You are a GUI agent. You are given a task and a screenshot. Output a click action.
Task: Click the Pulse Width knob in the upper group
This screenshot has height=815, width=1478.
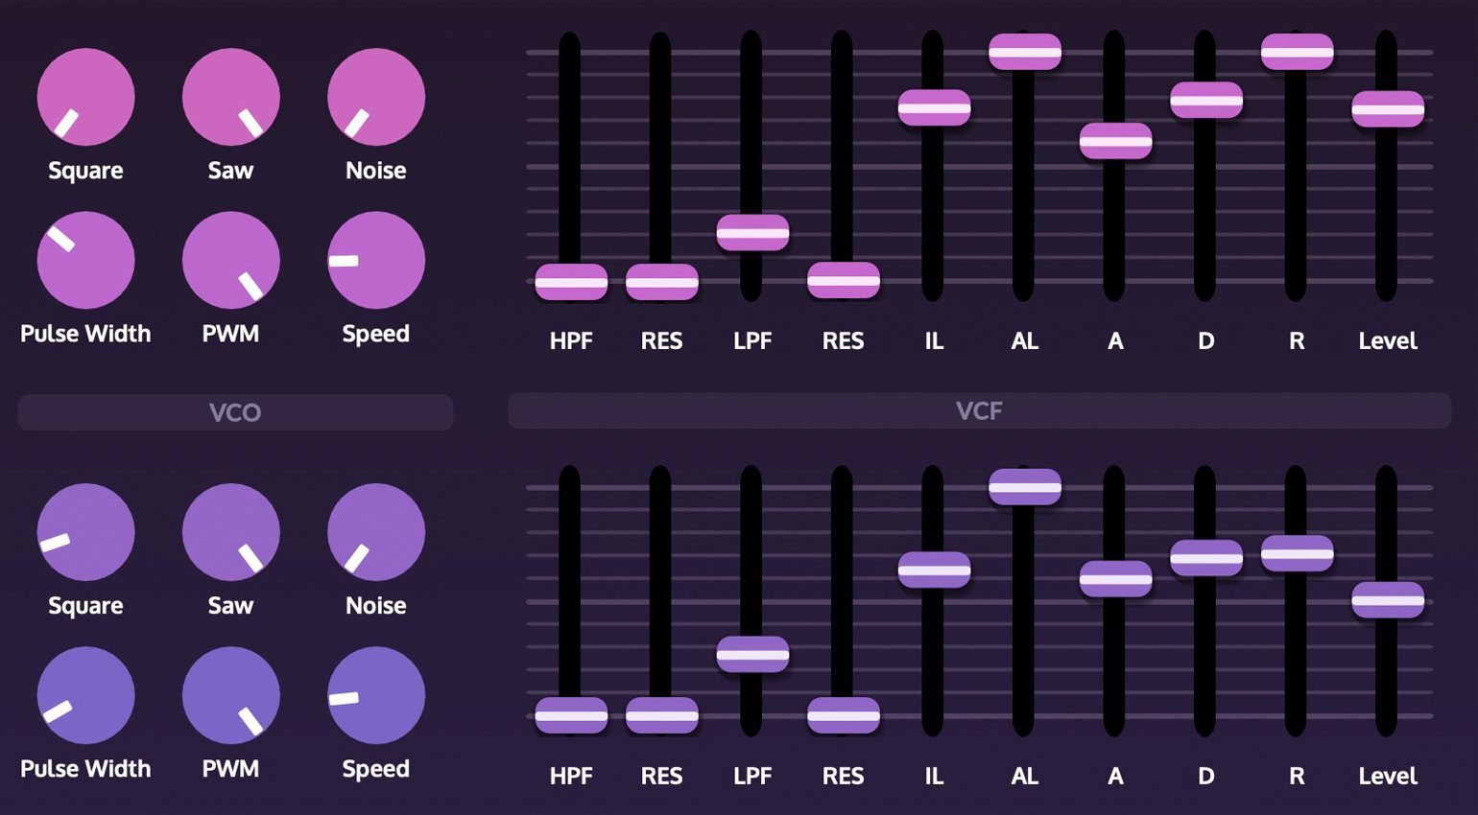coord(85,260)
